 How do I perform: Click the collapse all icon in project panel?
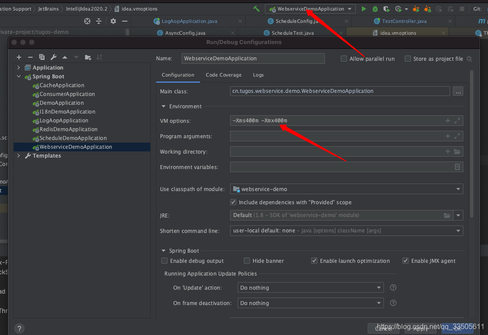(99, 21)
